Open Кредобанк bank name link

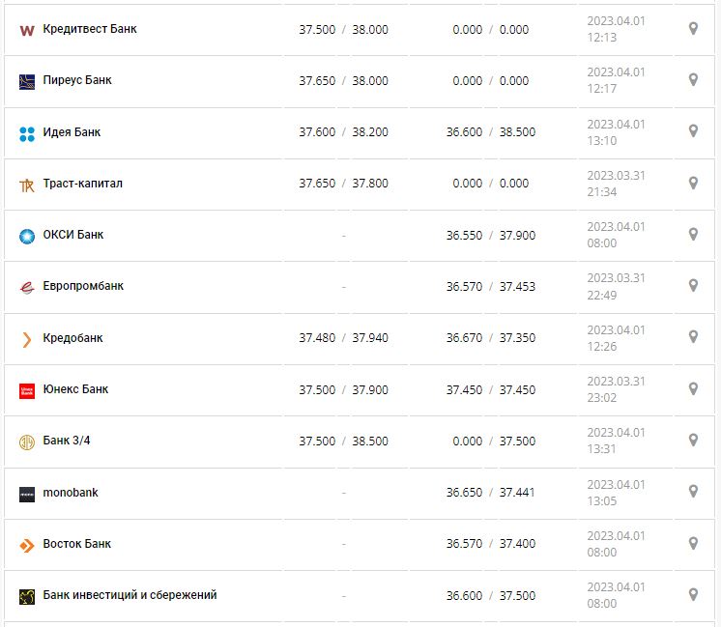[72, 338]
